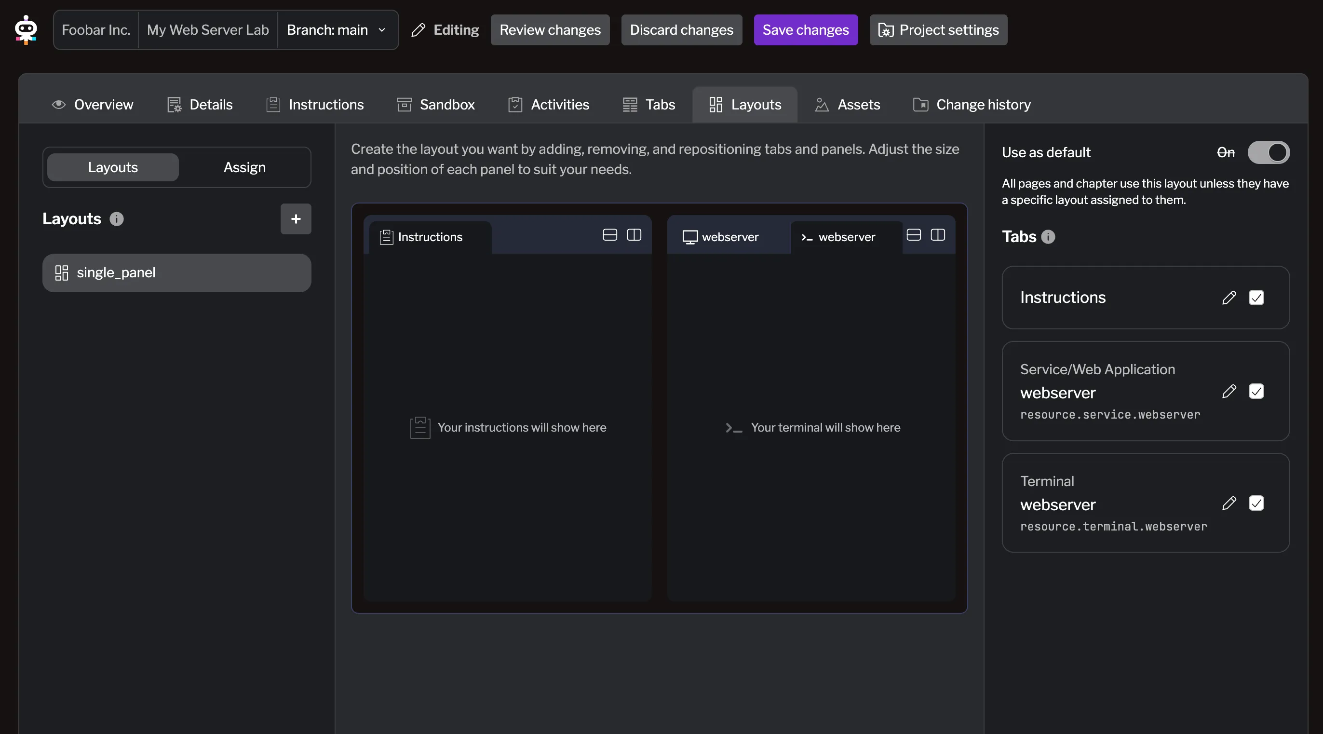Click the edit pencil for the webserver Terminal tab
The height and width of the screenshot is (734, 1323).
click(1229, 503)
